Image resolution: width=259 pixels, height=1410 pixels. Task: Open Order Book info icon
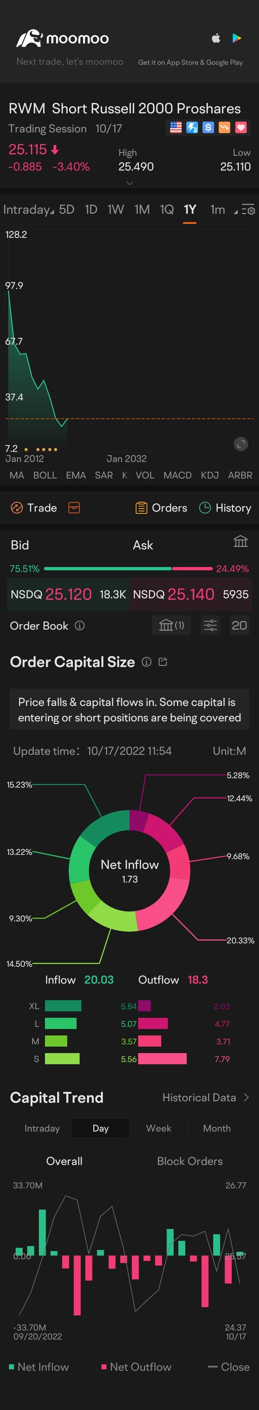[x=80, y=626]
